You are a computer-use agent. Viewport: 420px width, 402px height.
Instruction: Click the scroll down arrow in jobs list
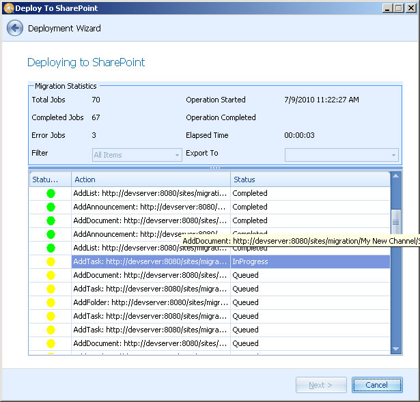396,349
